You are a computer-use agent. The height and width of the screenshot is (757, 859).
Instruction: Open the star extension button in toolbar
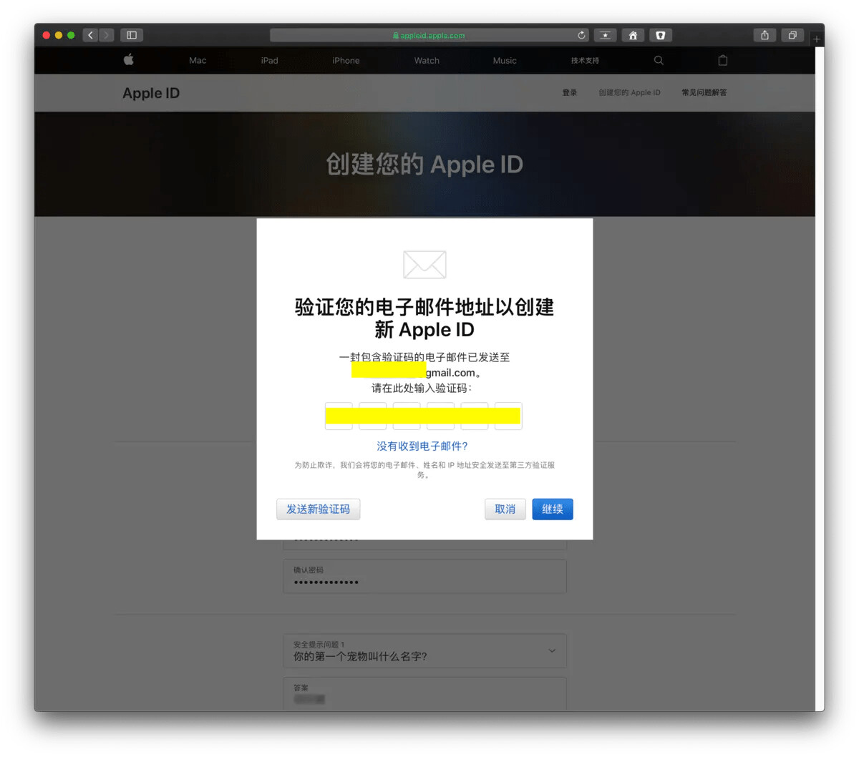[x=605, y=35]
